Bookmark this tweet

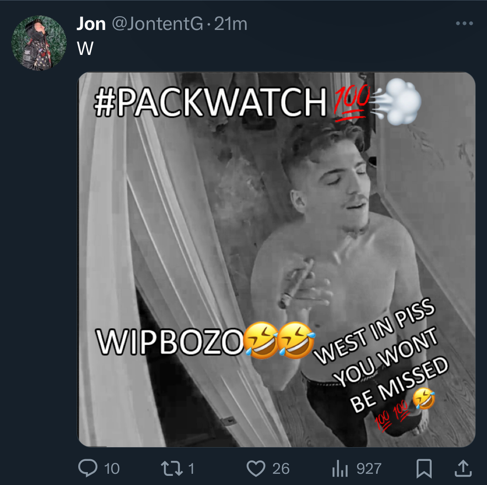pos(424,468)
